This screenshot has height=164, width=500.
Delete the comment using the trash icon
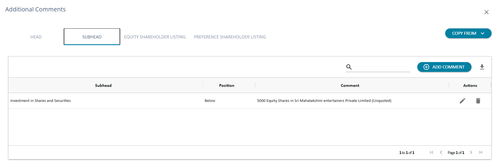[x=478, y=101]
